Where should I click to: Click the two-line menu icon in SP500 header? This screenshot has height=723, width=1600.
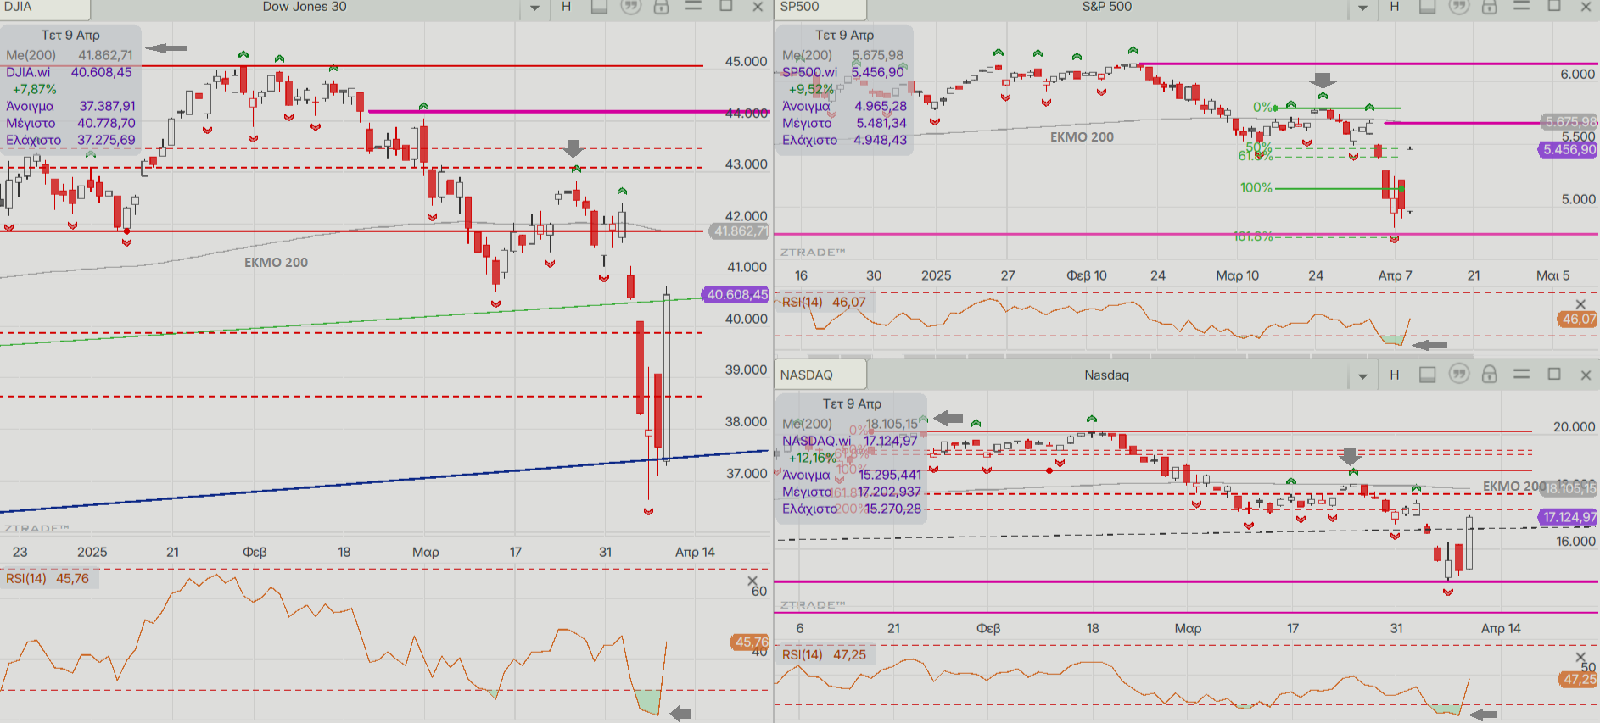click(x=1521, y=6)
